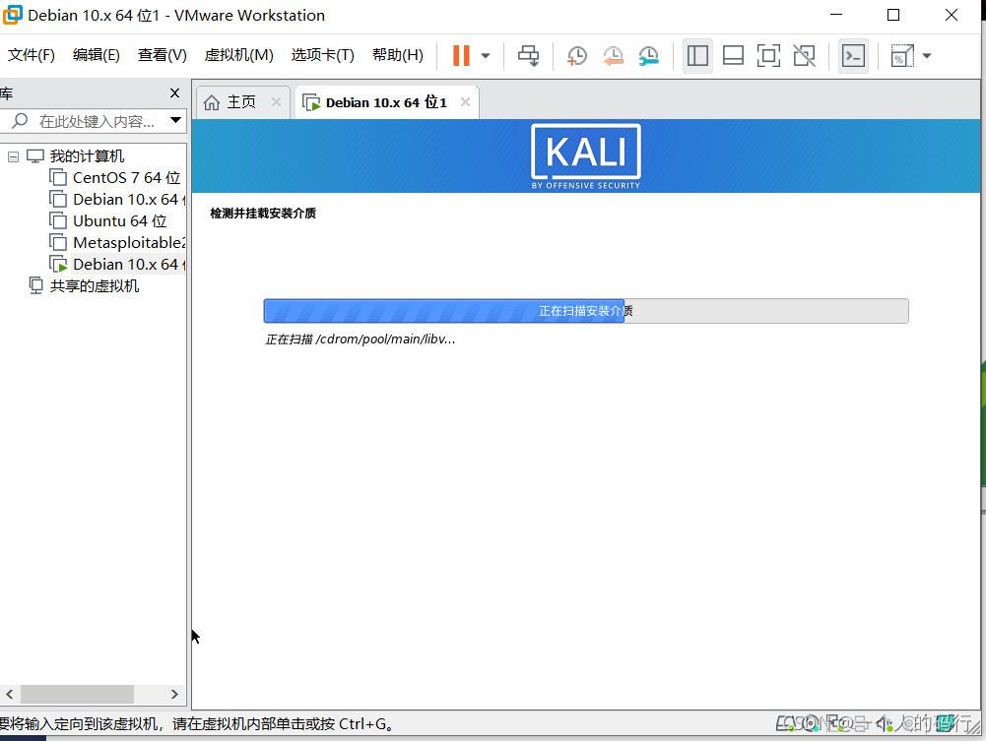Click the magnifier icon in the library search
986x741 pixels.
[x=20, y=120]
